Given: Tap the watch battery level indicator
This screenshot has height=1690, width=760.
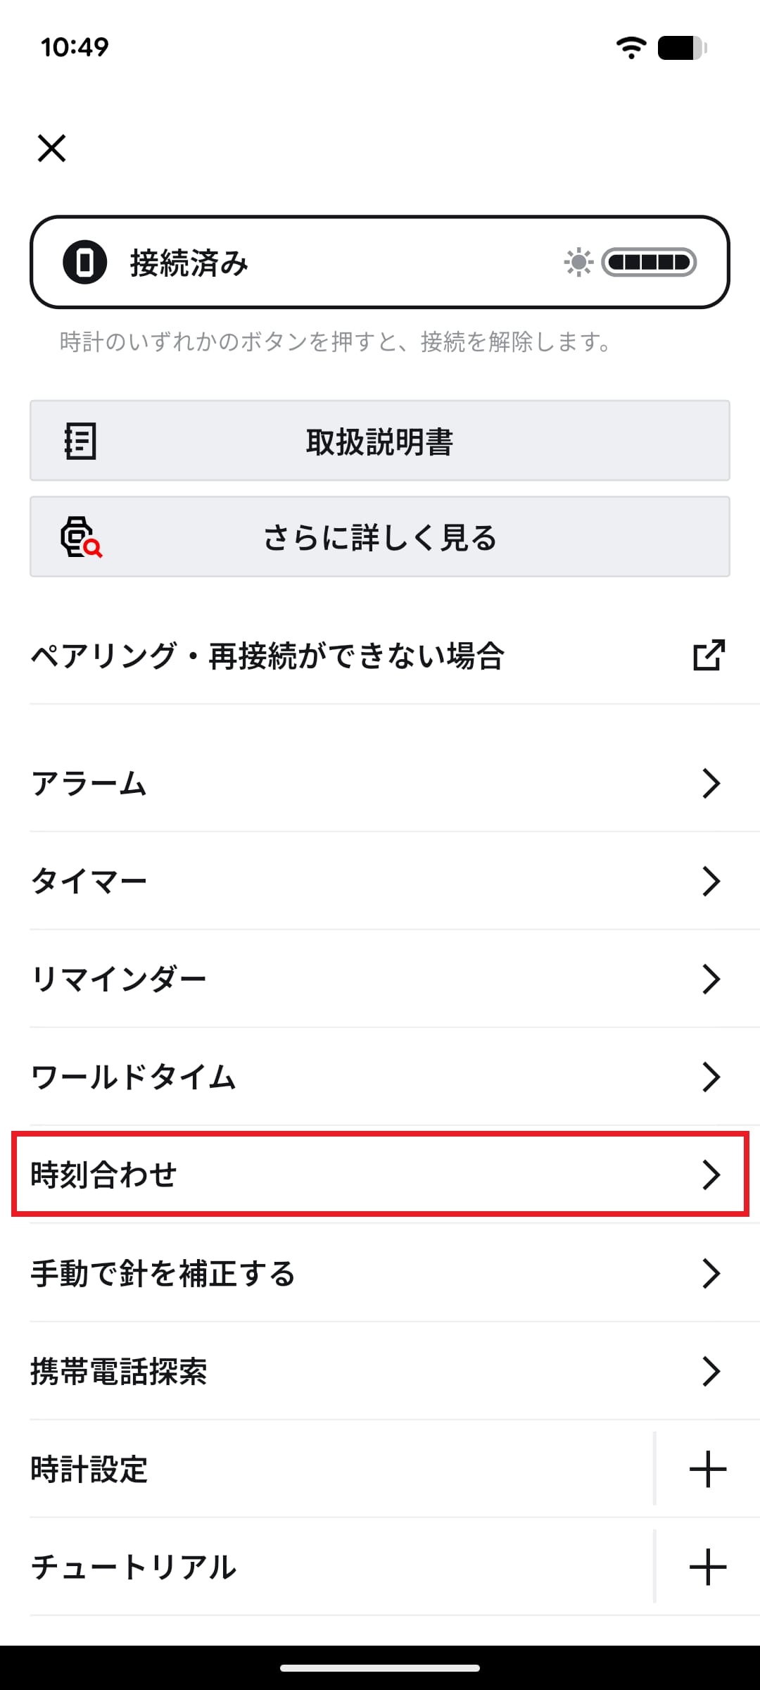Looking at the screenshot, I should coord(649,263).
